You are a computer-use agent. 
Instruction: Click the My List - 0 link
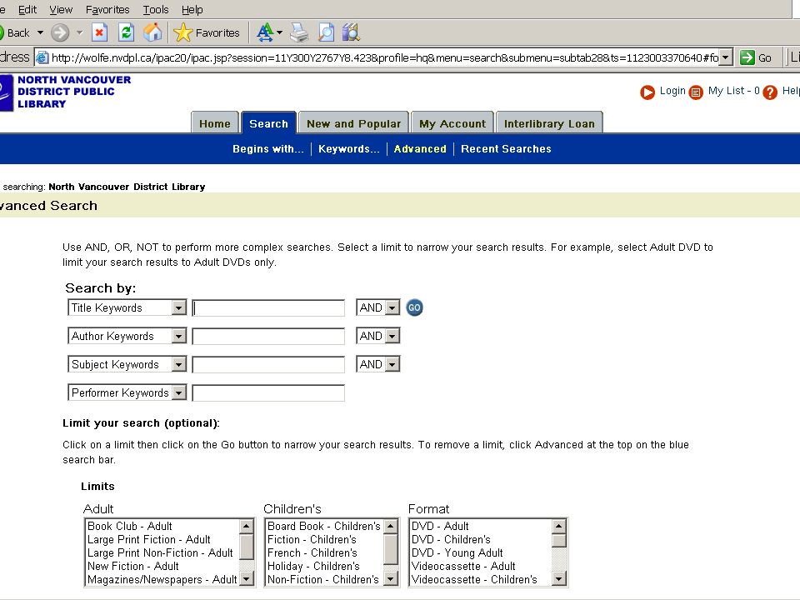[x=733, y=91]
